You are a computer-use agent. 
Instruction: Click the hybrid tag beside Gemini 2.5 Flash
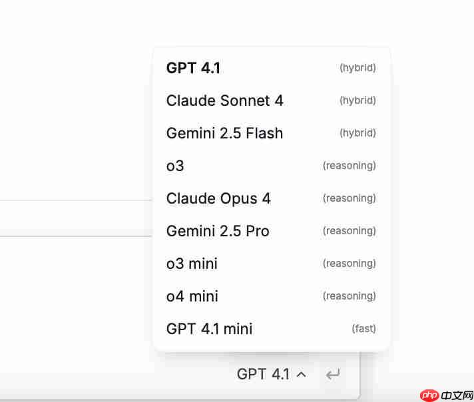coord(357,133)
